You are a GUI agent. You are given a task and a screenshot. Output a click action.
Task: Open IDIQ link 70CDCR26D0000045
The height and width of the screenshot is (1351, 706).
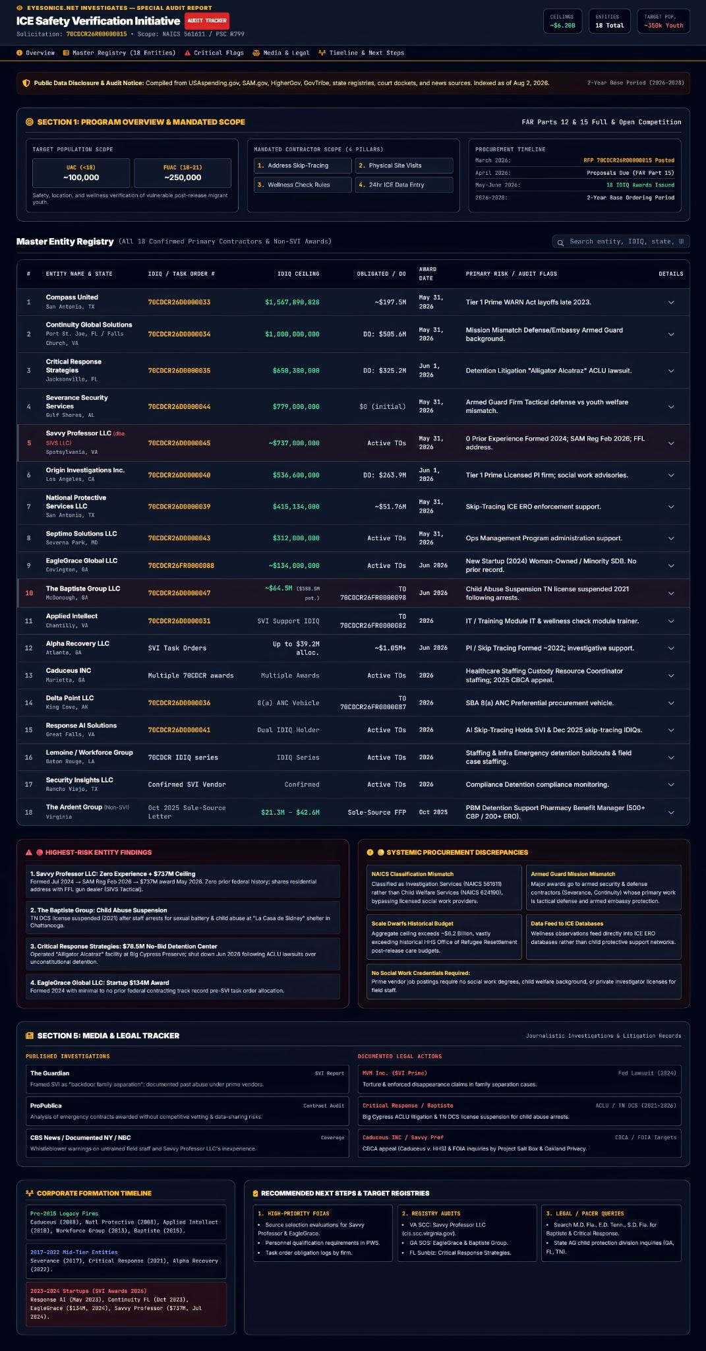(x=179, y=443)
